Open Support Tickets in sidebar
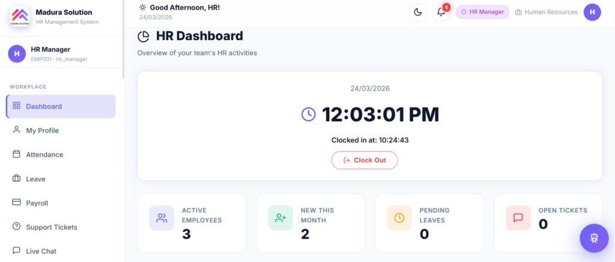615x262 pixels. [51, 227]
